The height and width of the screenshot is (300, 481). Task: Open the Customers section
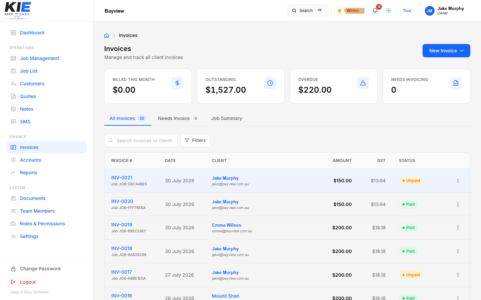[46, 84]
